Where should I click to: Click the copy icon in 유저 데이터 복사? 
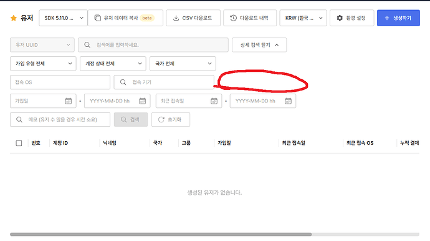[97, 18]
